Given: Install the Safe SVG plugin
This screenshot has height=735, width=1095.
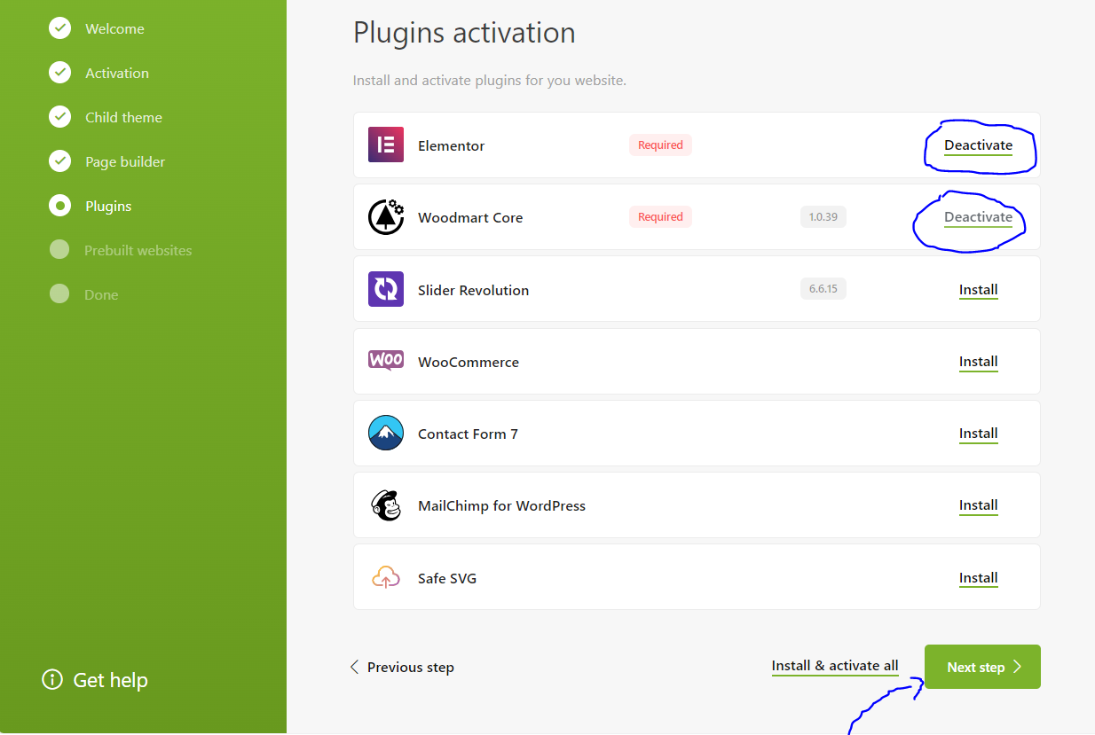Looking at the screenshot, I should 978,578.
